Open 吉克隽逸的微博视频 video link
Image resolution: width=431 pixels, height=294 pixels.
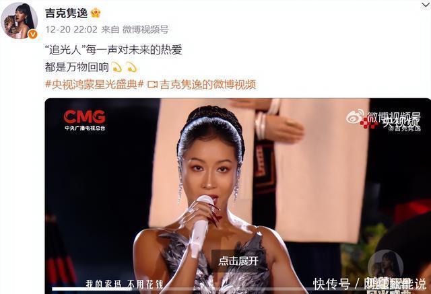(208, 85)
